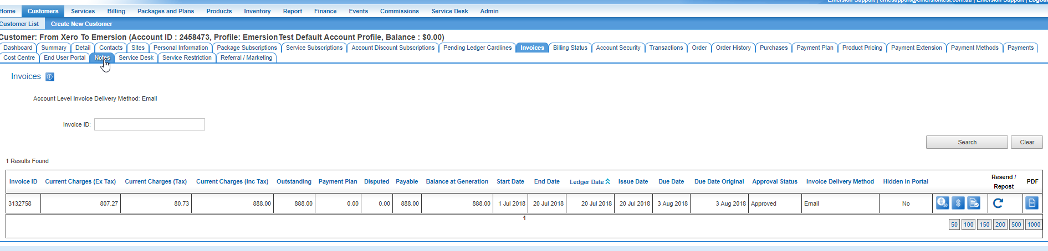Sort by Invoice ID column header
The height and width of the screenshot is (251, 1048).
click(x=23, y=181)
